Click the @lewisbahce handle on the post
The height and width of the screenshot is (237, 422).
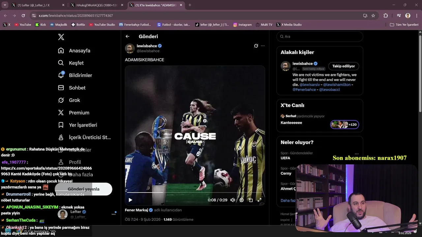(148, 51)
